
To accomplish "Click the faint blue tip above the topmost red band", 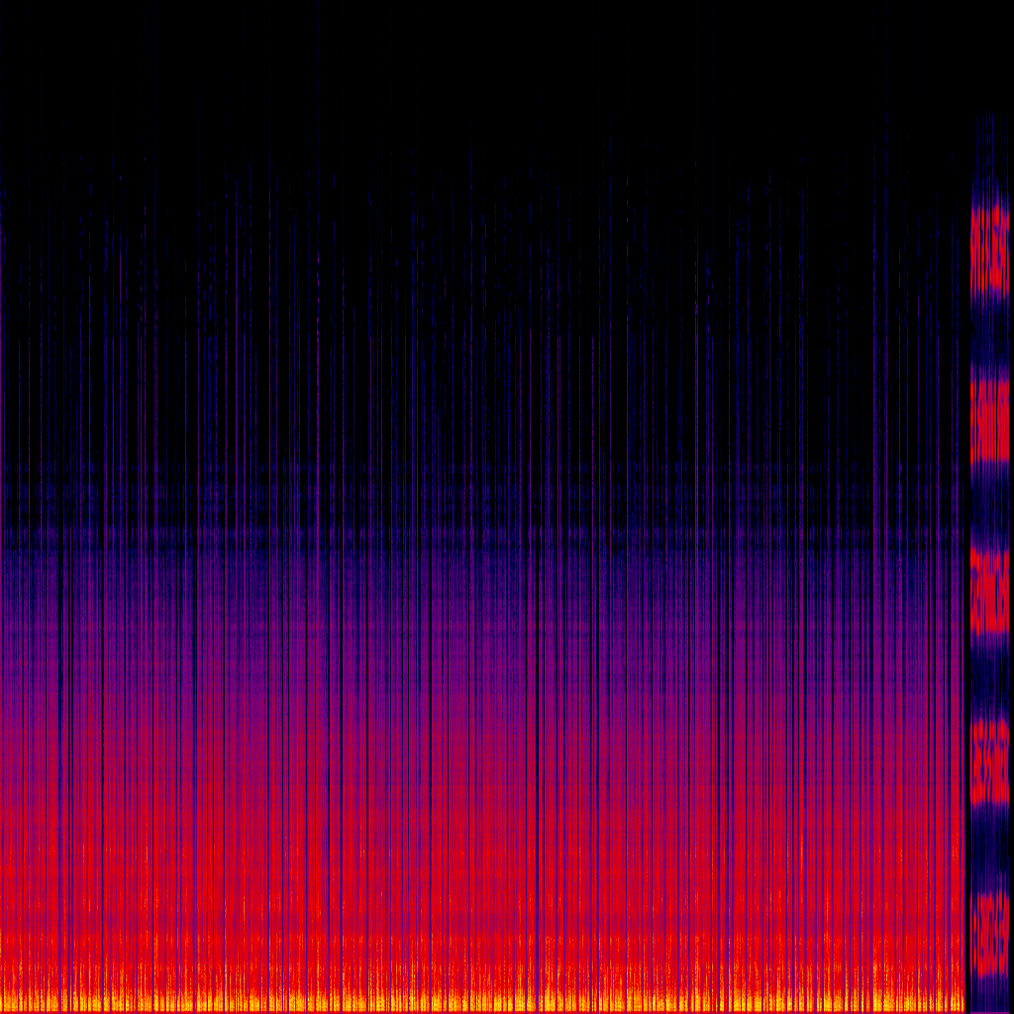I will [989, 149].
